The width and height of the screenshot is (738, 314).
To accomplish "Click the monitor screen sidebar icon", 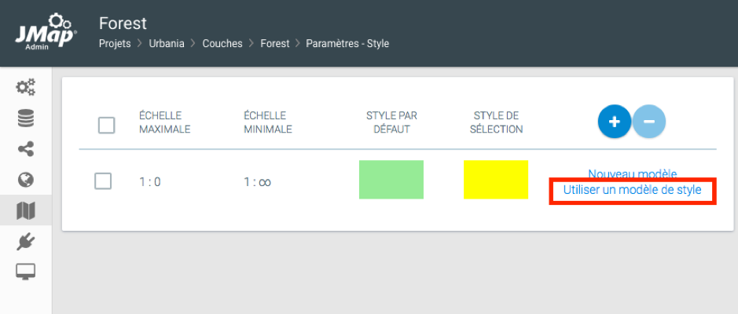I will (x=26, y=272).
